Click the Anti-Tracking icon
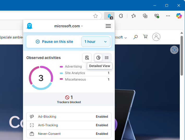The width and height of the screenshot is (185, 140). click(x=32, y=125)
